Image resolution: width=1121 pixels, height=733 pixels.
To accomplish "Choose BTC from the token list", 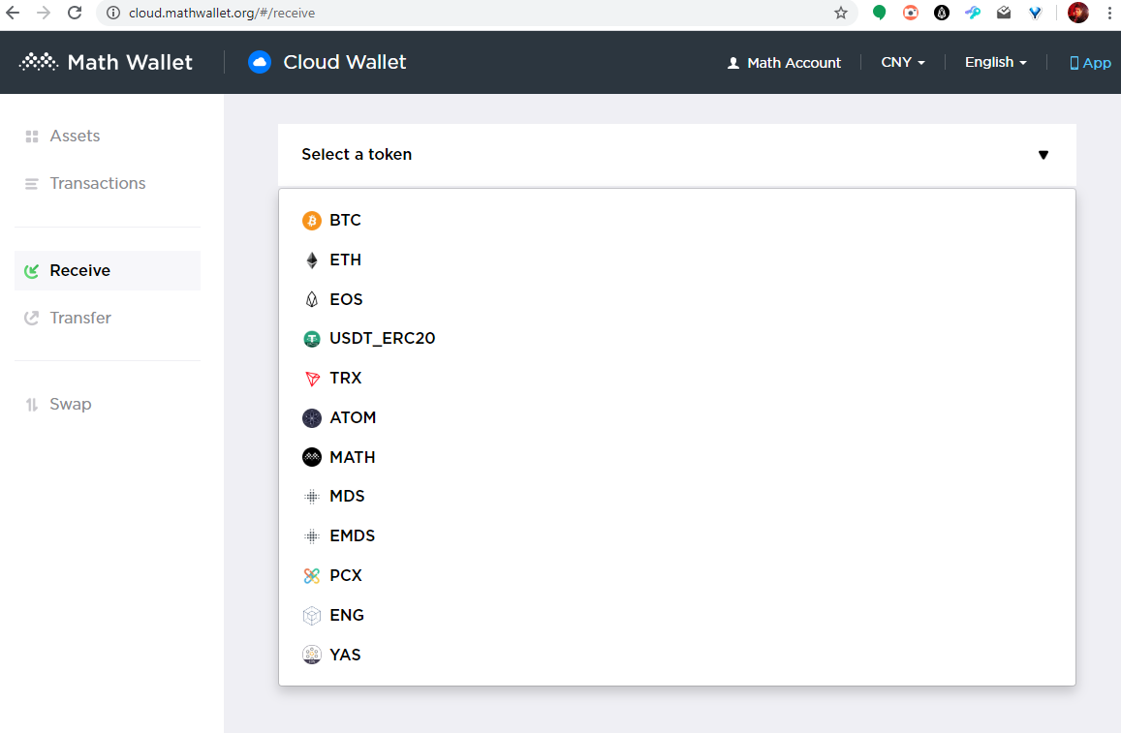I will [x=677, y=221].
